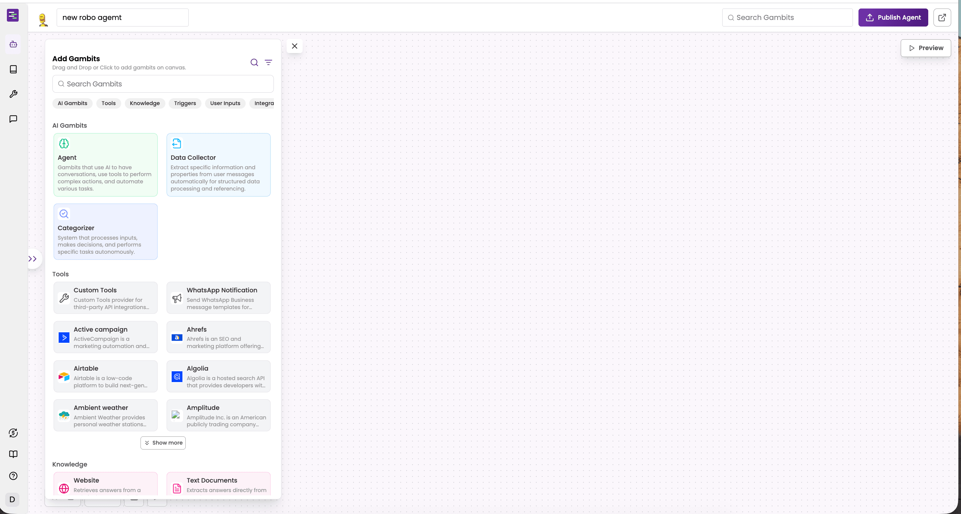
Task: Filter by AI Gambits chip
Action: pos(72,103)
